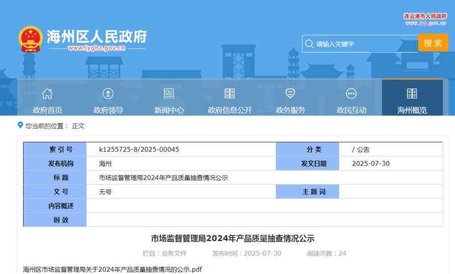Click the location pin icon near 您当前的位置
This screenshot has width=455, height=274.
click(20, 126)
